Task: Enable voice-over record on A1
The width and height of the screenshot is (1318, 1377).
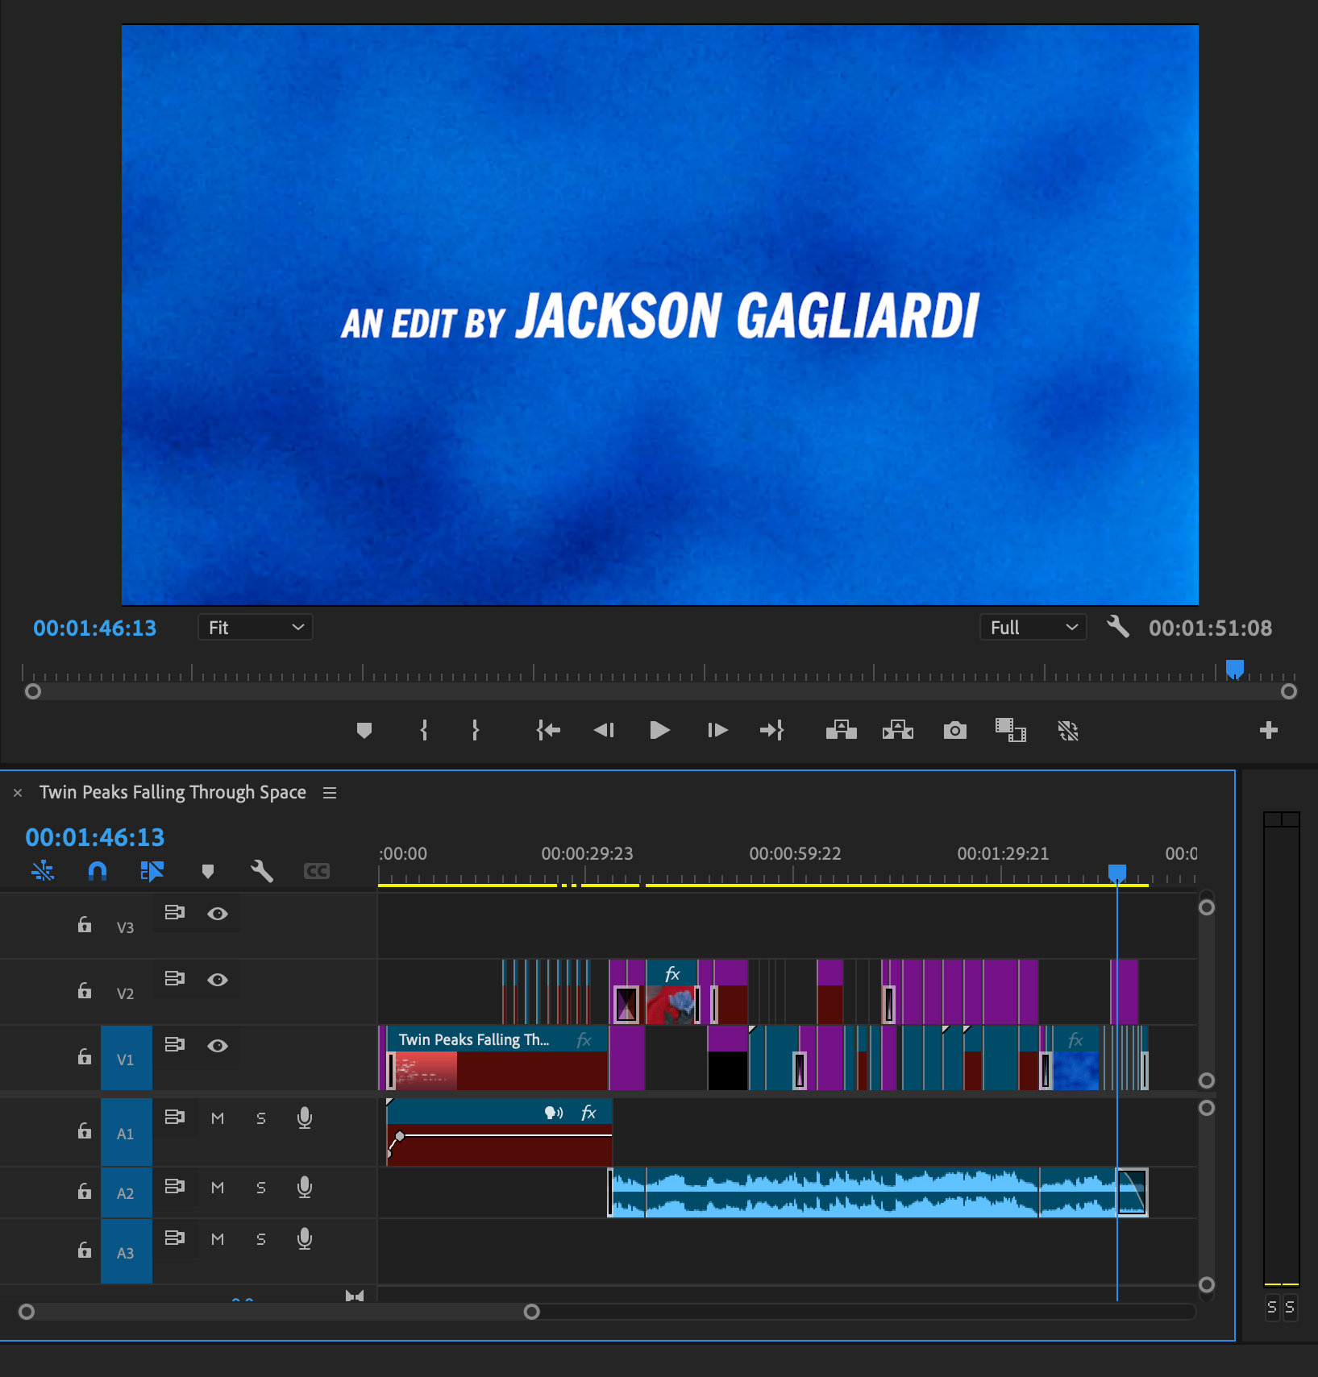Action: pyautogui.click(x=305, y=1118)
